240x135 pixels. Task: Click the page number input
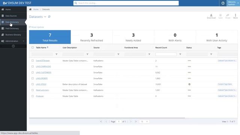point(119,121)
